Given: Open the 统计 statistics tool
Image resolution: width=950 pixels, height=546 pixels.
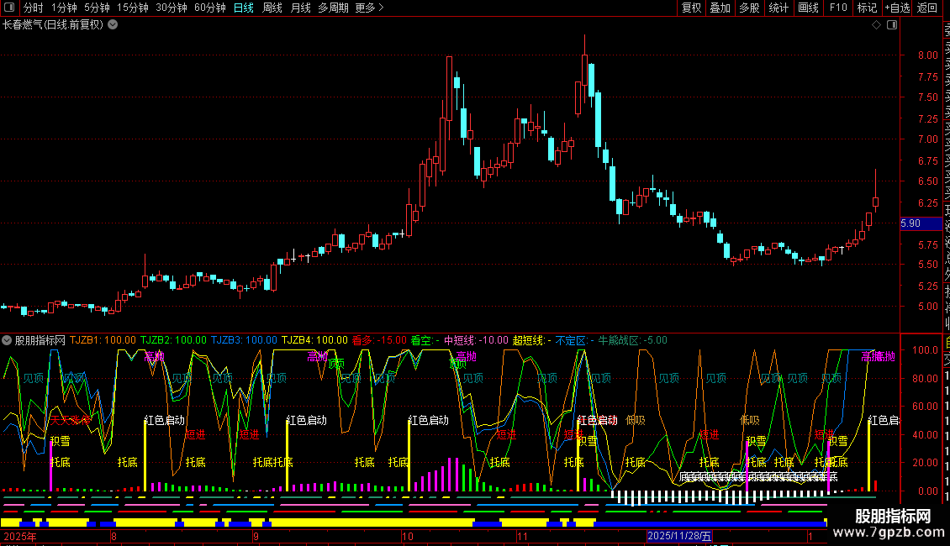Looking at the screenshot, I should 778,8.
